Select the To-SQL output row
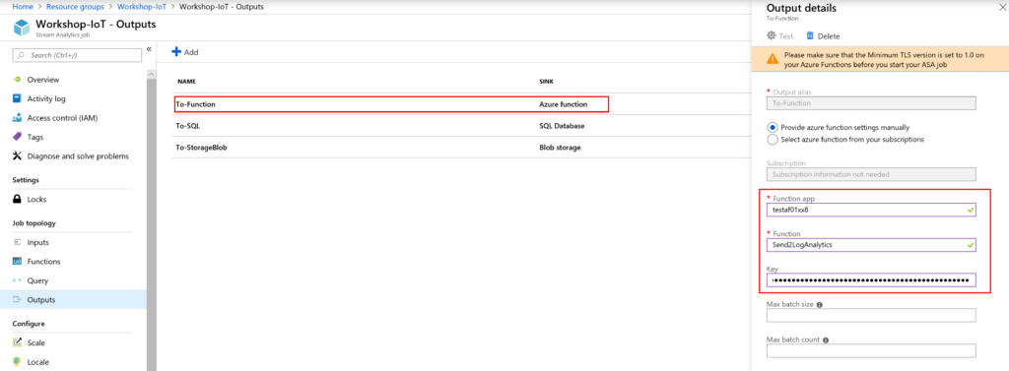This screenshot has height=371, width=1009. coord(460,125)
